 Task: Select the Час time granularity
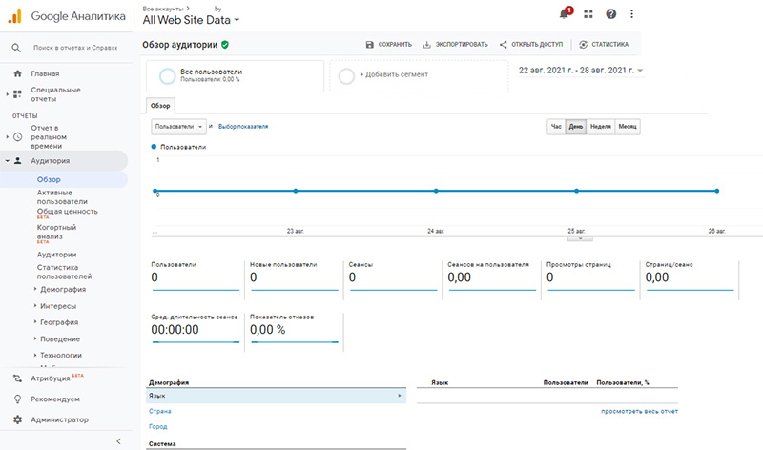[556, 126]
